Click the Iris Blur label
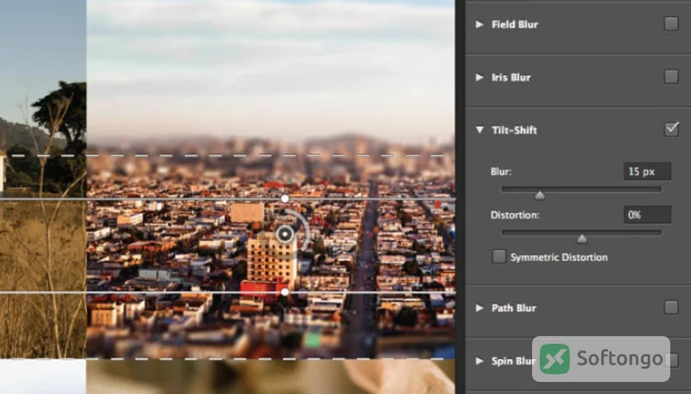This screenshot has height=394, width=691. (511, 77)
